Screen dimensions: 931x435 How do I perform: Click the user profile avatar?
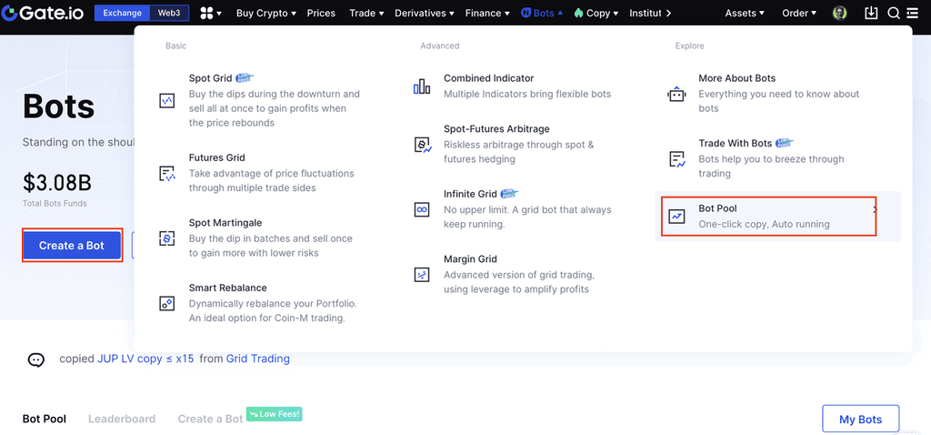(840, 14)
